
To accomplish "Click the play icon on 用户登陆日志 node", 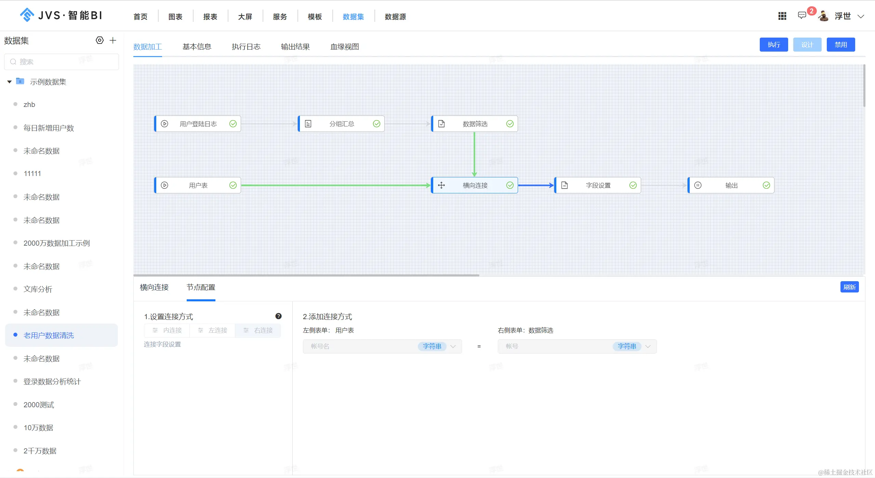I will 164,124.
